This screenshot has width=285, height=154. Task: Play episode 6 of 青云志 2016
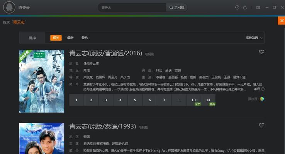[149, 100]
